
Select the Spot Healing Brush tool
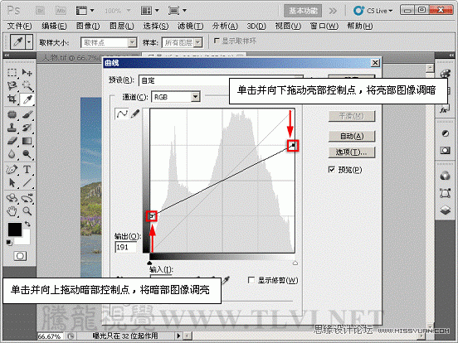tap(12, 114)
